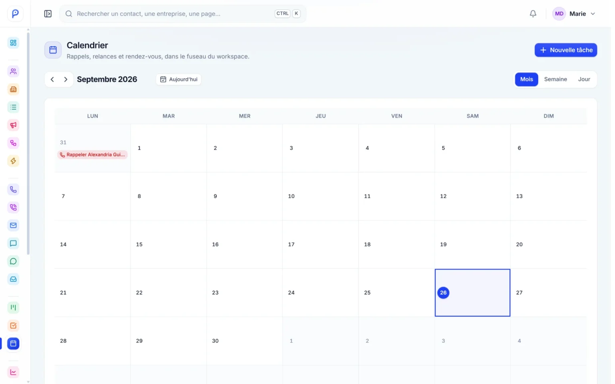
Task: Select day 10 in the calendar
Action: pos(320,196)
